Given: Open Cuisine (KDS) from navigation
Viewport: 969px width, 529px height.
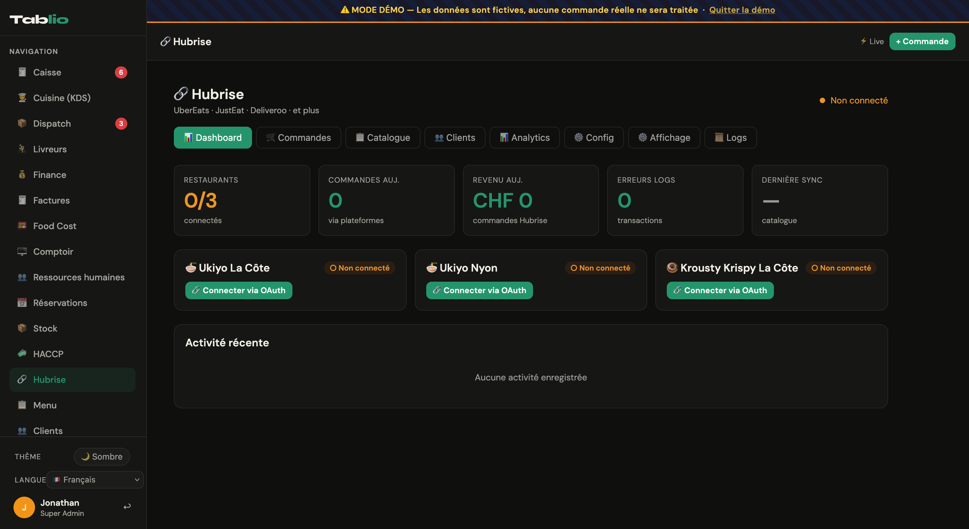Looking at the screenshot, I should click(x=72, y=98).
